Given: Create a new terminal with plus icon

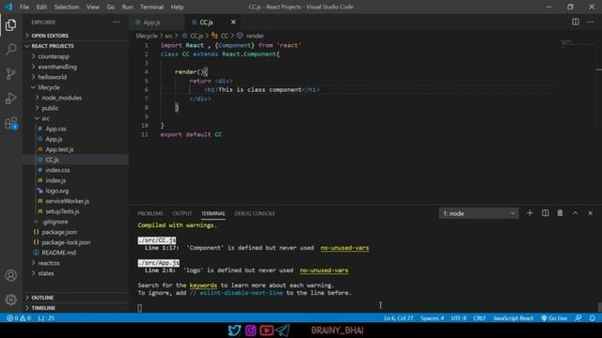Looking at the screenshot, I should (530, 213).
